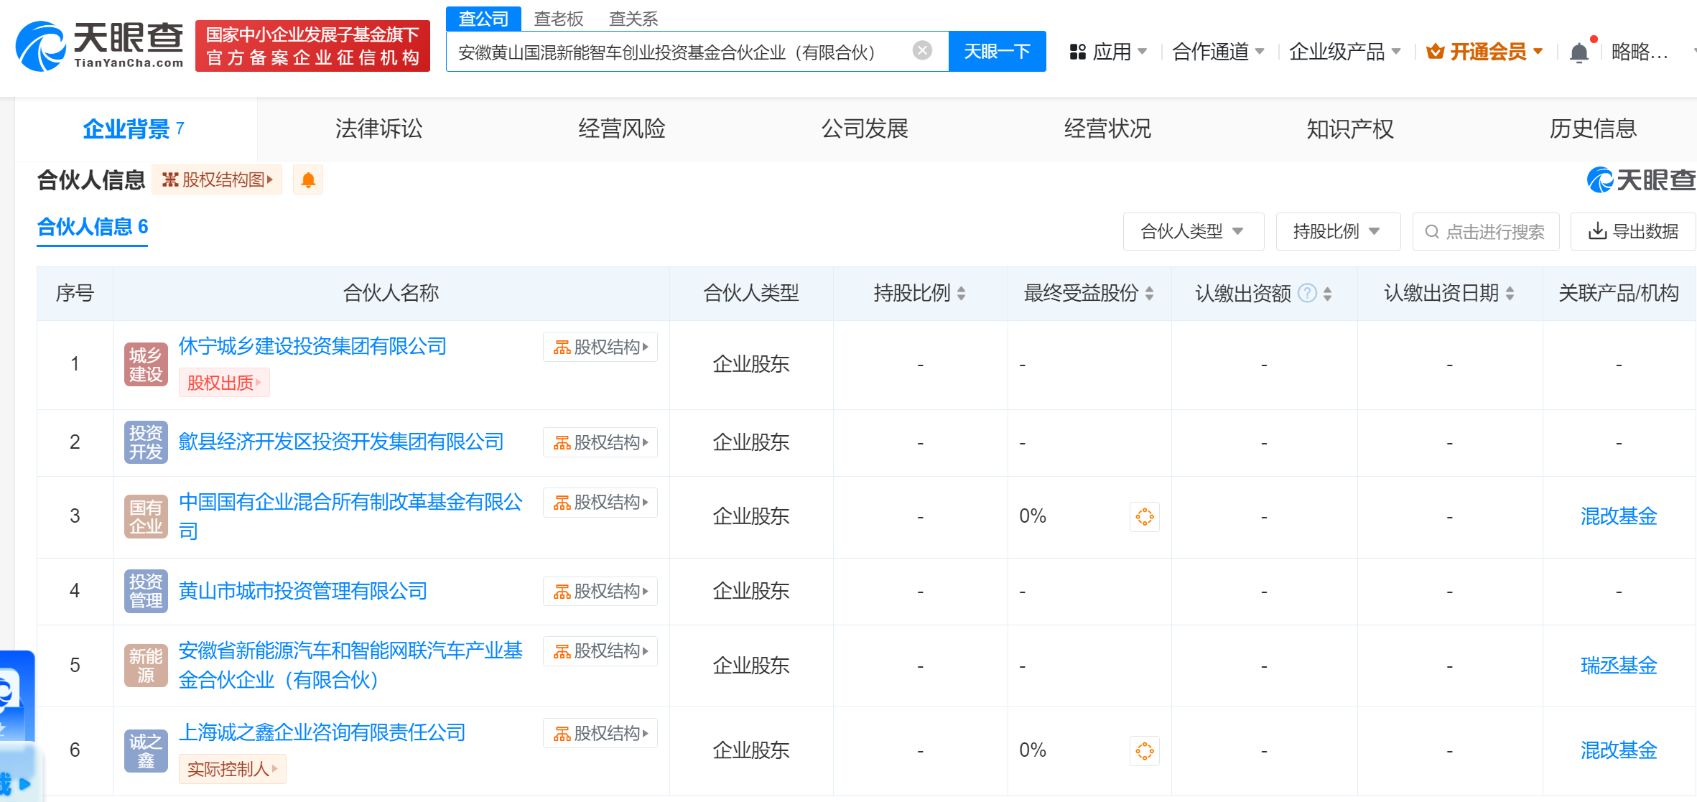Open the 股权结构图 equity chart button
Image resolution: width=1697 pixels, height=802 pixels.
[x=217, y=179]
